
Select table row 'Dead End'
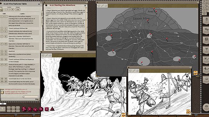click(x=20, y=51)
